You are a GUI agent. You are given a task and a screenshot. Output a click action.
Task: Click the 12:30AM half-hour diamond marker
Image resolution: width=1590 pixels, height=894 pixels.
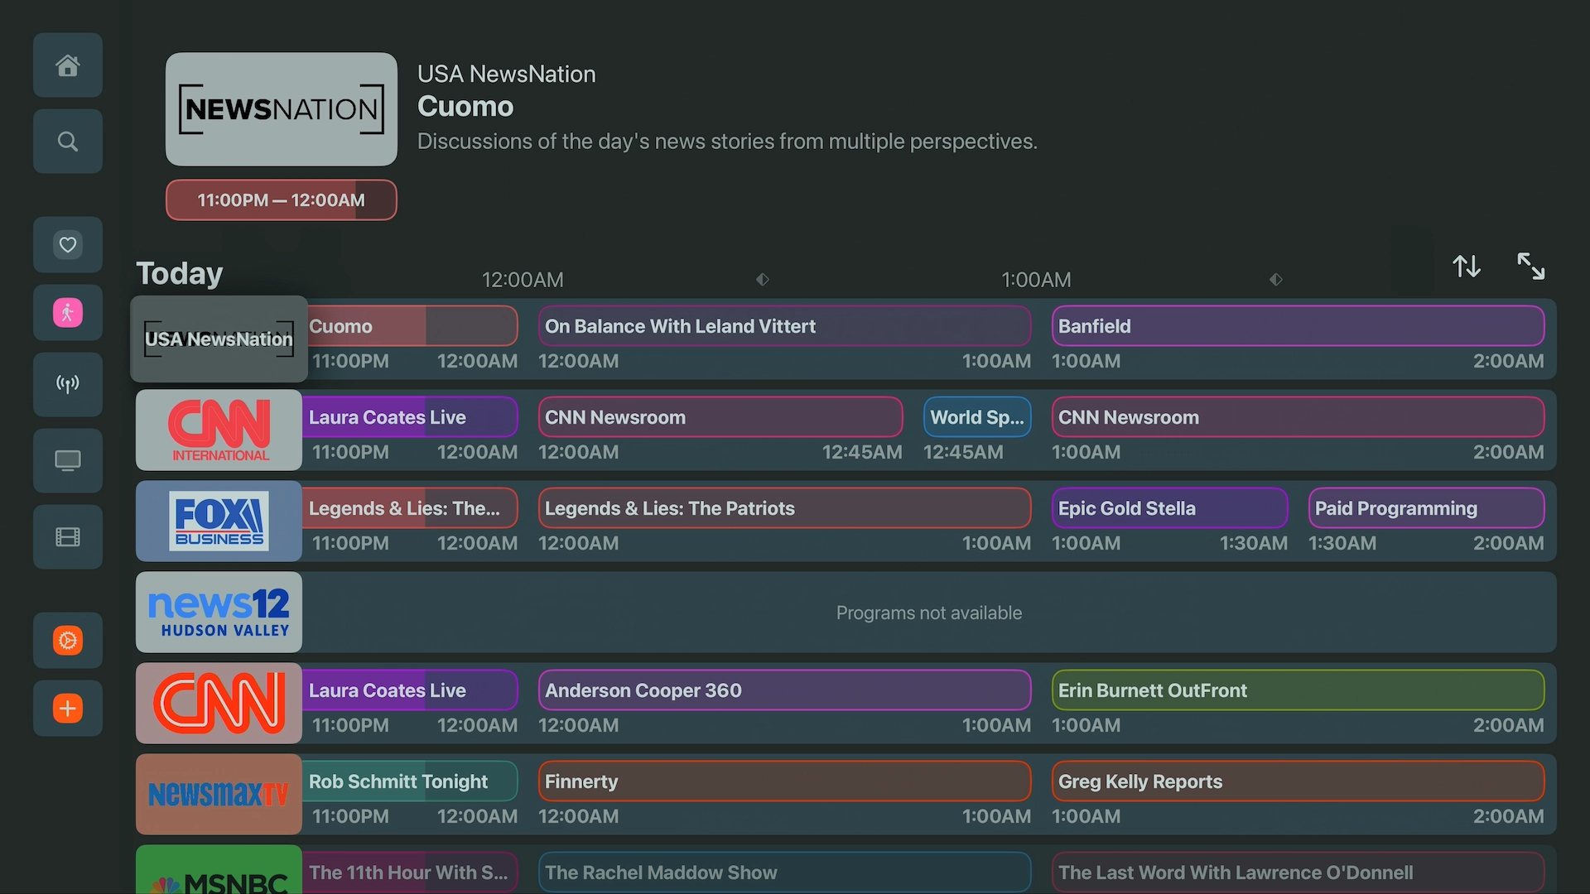(763, 280)
